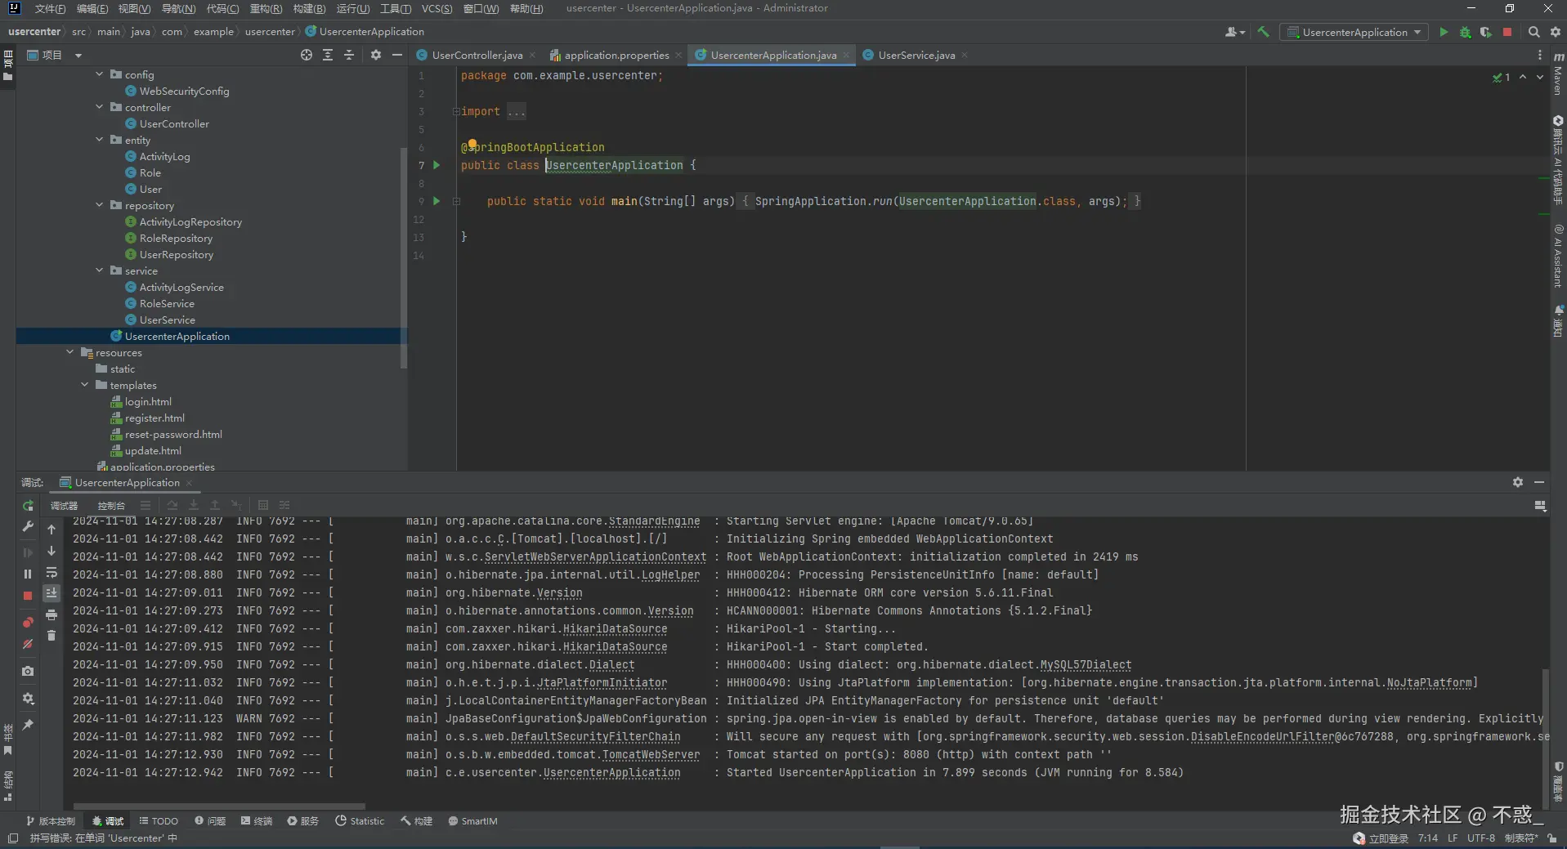Open debug panel settings gear icon
The image size is (1567, 849).
(1518, 482)
